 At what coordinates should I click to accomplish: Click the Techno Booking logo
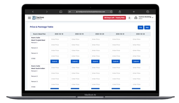[38, 18]
